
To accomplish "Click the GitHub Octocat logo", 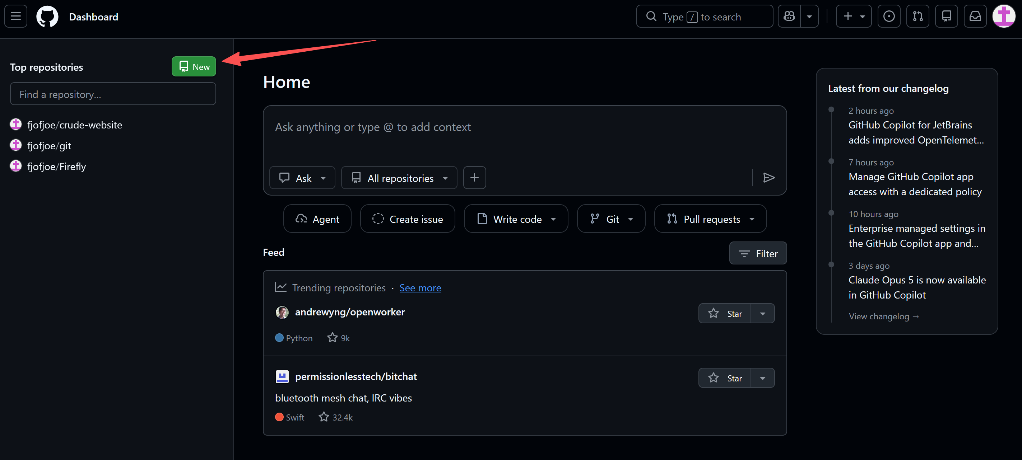I will tap(47, 16).
